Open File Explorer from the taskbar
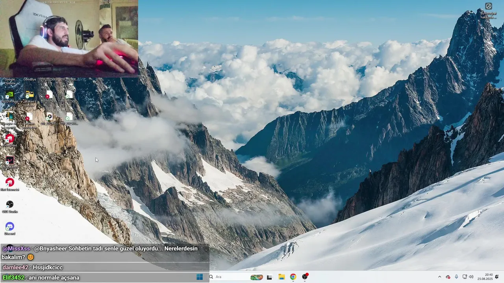 click(x=282, y=277)
